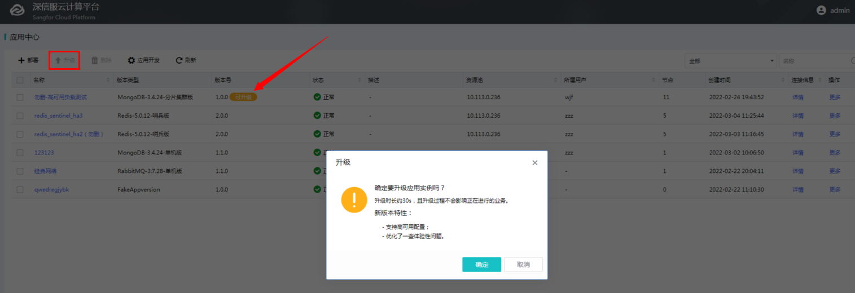Click green status icon for redis_sentinel_ha2（勿删）
Screen dimensions: 855x293
coord(317,134)
